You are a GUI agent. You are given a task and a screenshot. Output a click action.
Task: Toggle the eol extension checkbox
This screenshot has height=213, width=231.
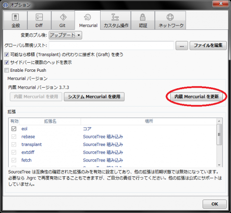(x=14, y=129)
